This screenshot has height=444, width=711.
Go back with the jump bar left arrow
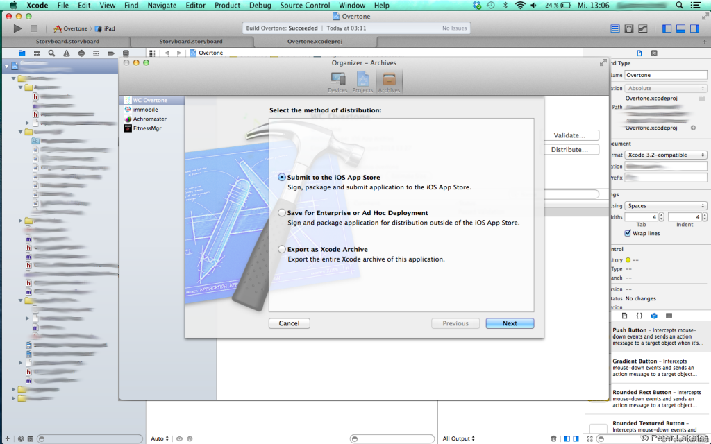[x=167, y=53]
